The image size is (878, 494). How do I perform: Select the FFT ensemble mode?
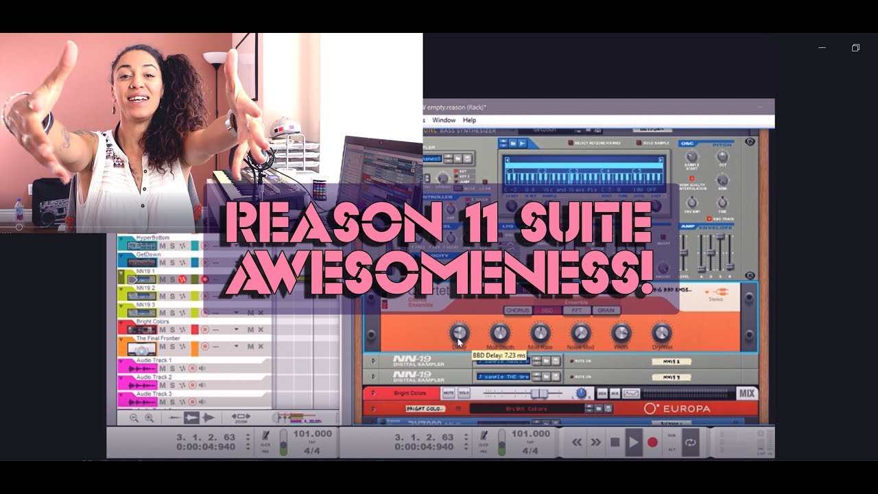[576, 310]
